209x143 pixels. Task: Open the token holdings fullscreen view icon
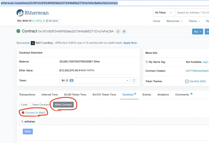134,80
